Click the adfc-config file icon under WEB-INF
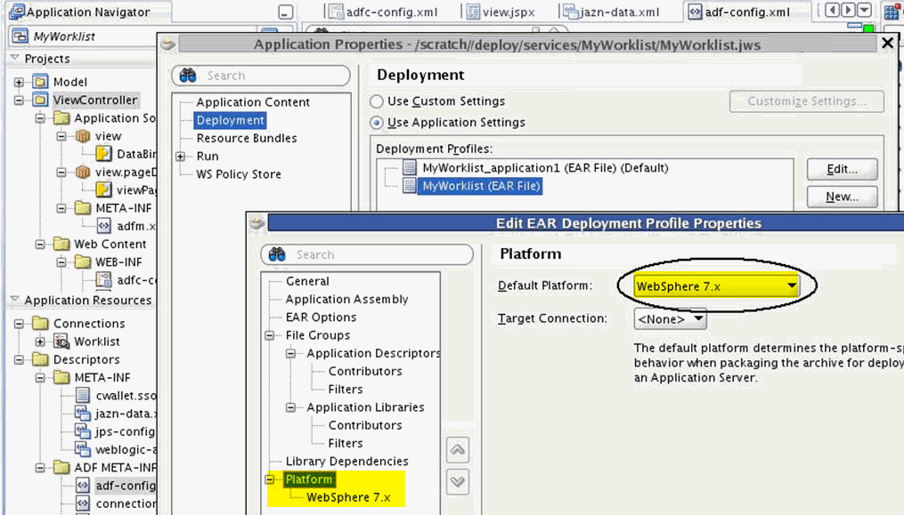Image resolution: width=904 pixels, height=515 pixels. coord(104,280)
